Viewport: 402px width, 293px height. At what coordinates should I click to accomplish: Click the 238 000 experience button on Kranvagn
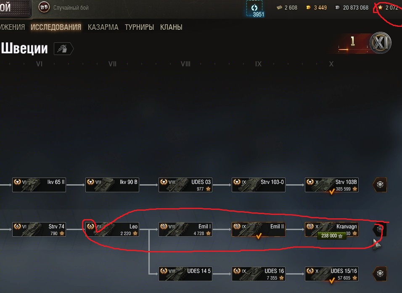(332, 235)
